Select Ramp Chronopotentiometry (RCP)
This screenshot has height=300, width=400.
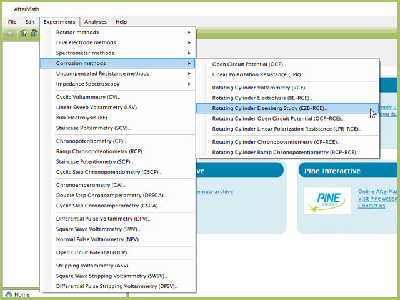[117, 151]
